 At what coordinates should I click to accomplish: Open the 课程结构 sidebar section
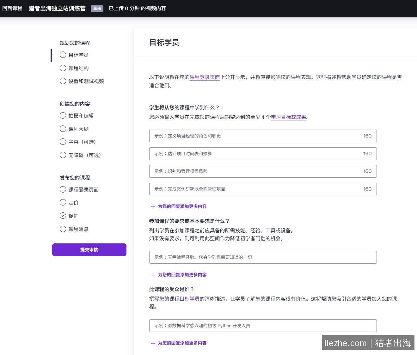click(78, 68)
